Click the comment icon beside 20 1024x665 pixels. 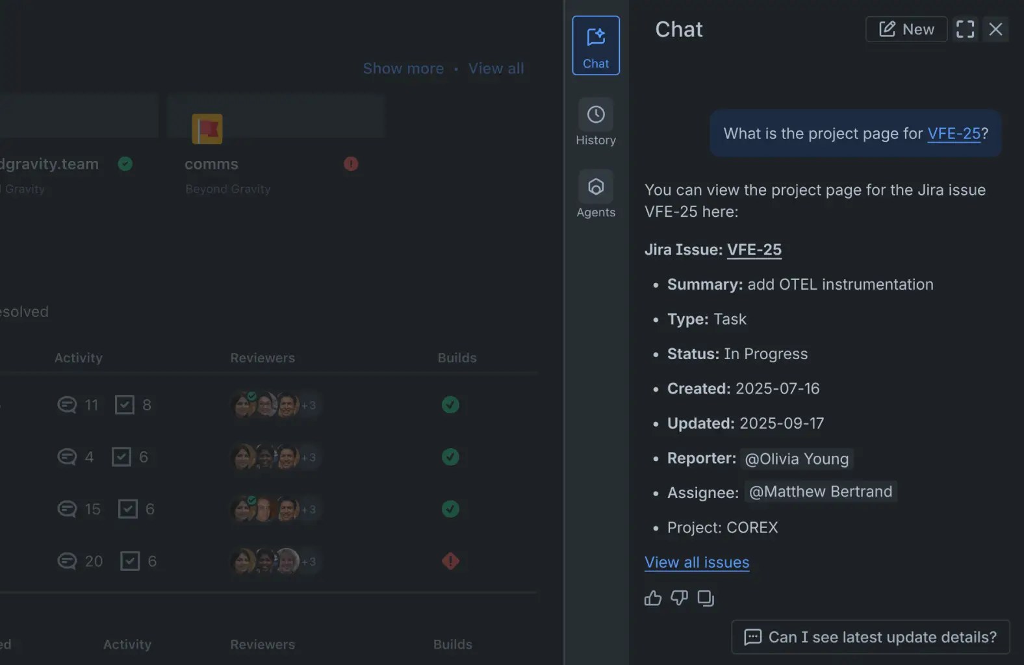click(x=67, y=561)
